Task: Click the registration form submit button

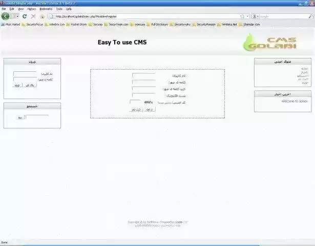Action: coord(136,110)
